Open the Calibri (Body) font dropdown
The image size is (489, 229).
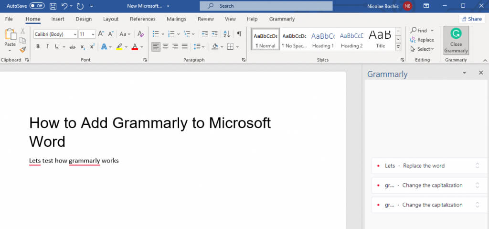tap(55, 34)
